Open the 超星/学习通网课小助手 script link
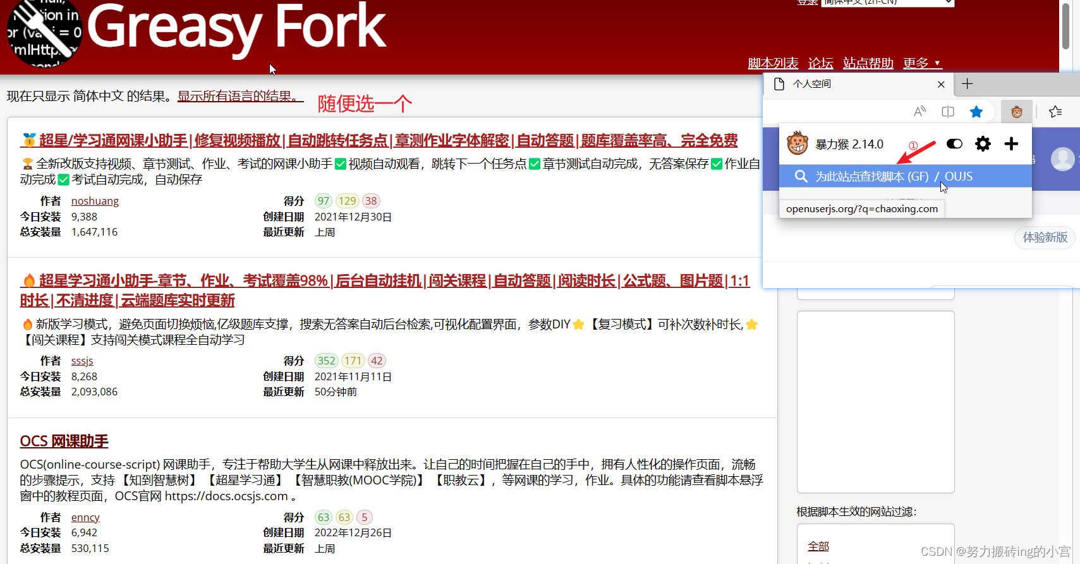This screenshot has height=564, width=1080. [x=379, y=140]
